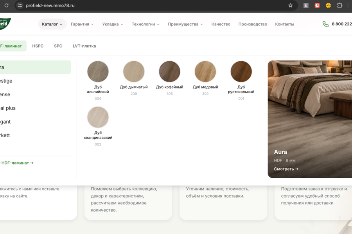Choose the Дуб медовый 309 swatch
This screenshot has height=234, width=352.
point(205,78)
